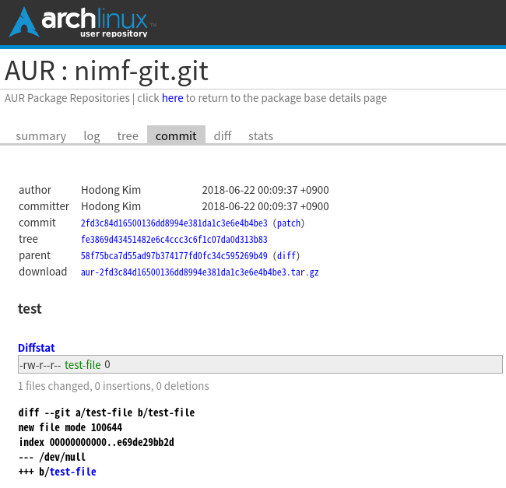Click the patch link beside commit hash
Image resolution: width=506 pixels, height=488 pixels.
click(x=289, y=223)
